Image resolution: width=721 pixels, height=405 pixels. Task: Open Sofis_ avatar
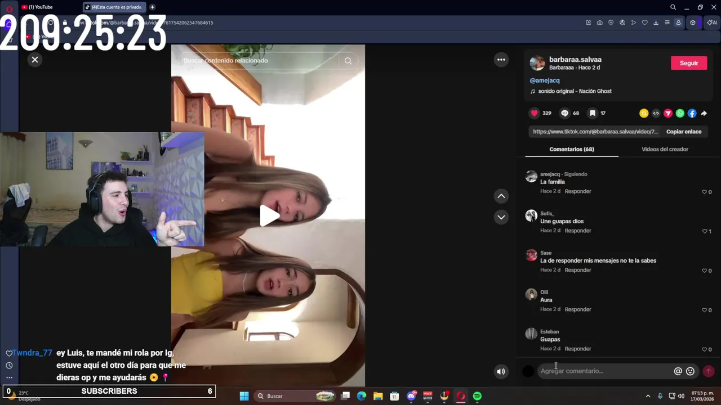tap(531, 216)
